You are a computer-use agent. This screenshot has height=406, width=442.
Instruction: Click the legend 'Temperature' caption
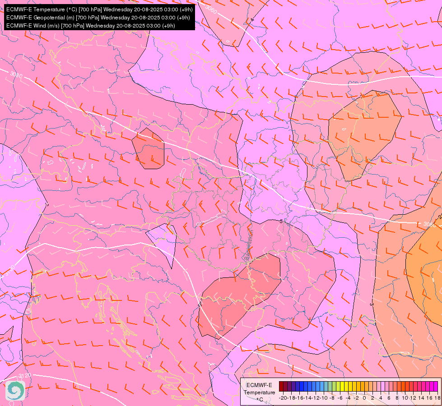tap(259, 392)
